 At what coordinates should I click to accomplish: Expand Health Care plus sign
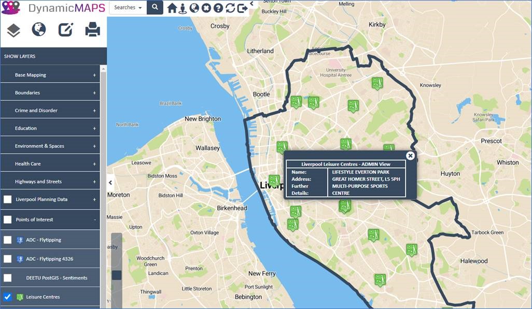tap(94, 164)
